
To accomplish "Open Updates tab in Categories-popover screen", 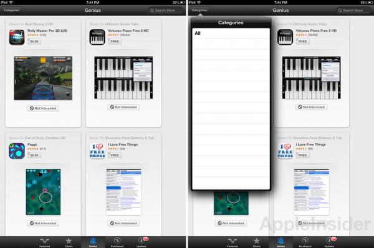I will (x=330, y=242).
